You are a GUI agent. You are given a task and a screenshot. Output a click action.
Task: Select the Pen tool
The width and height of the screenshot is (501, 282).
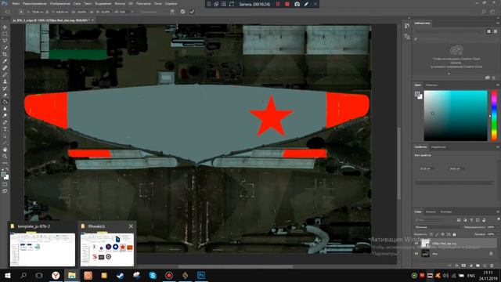click(5, 122)
